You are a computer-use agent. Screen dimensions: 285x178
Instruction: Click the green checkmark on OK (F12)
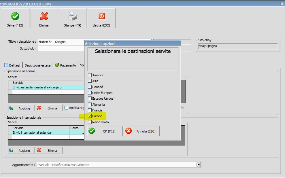(92, 131)
